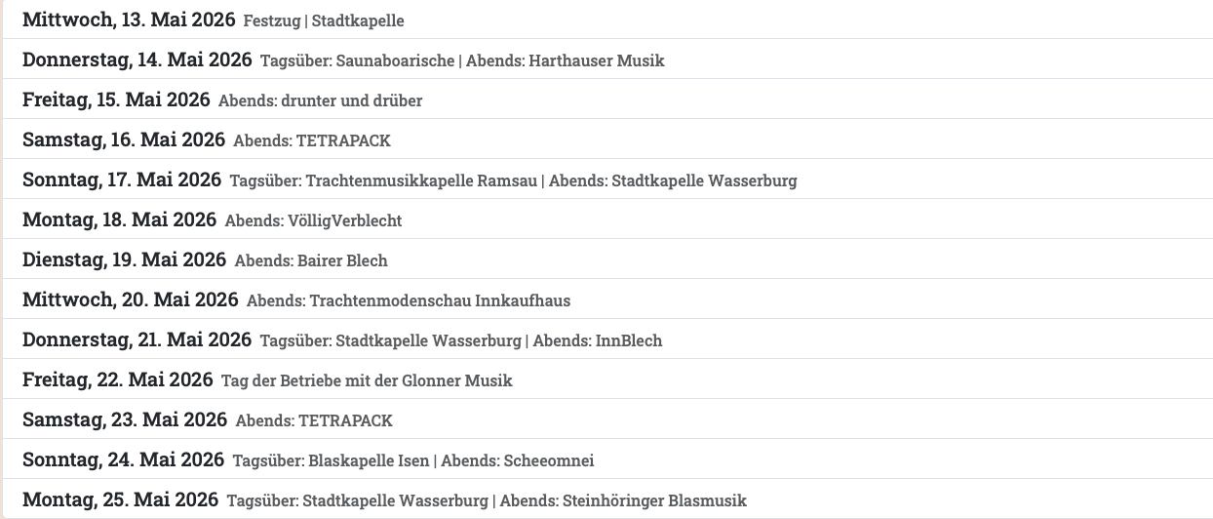
Task: Click the Montag, 18. Mai 2026 heading
Action: coord(119,220)
